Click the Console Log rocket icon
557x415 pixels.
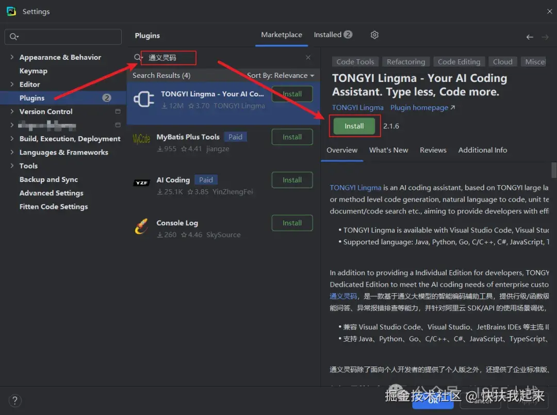coord(141,226)
